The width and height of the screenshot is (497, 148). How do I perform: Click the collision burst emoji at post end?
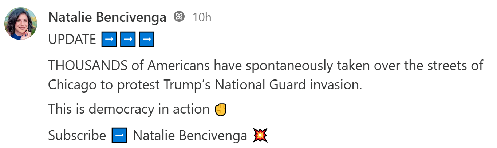tap(260, 136)
